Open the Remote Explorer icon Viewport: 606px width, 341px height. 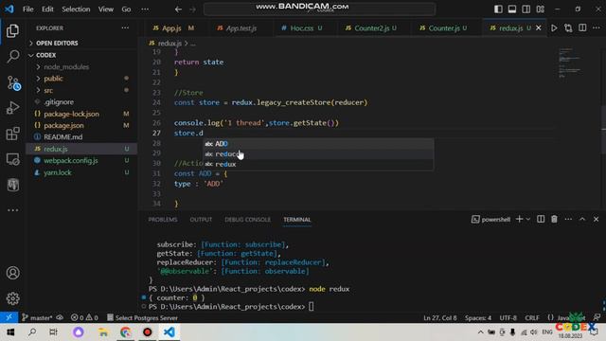pos(12,159)
